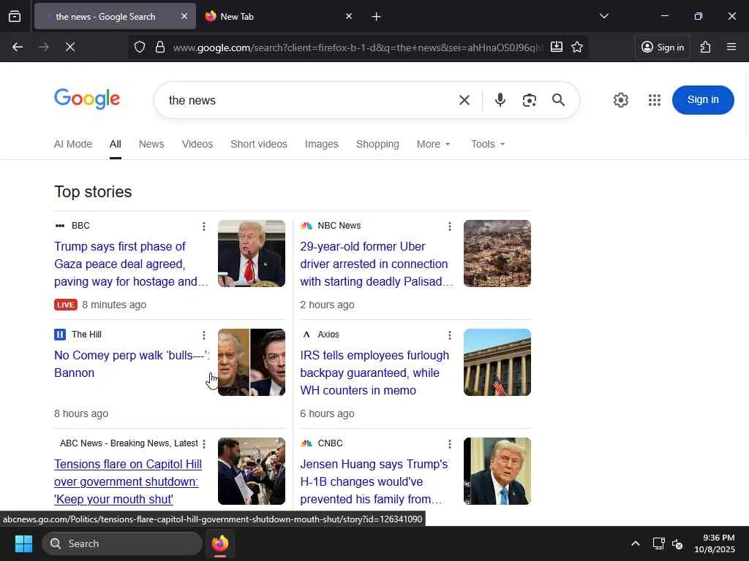Open Firefox extensions menu
This screenshot has height=561, width=749.
[x=706, y=47]
